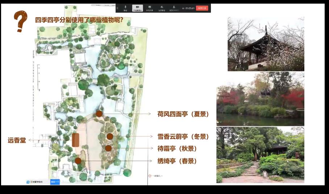
Task: Click the brown map marker for 待霜亭
Action: click(108, 148)
